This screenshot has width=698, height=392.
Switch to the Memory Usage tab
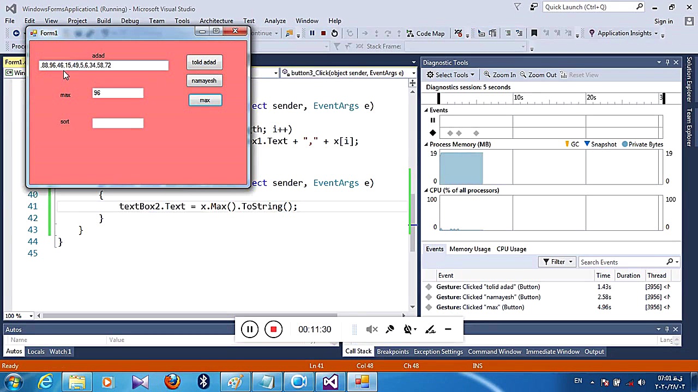pos(470,249)
